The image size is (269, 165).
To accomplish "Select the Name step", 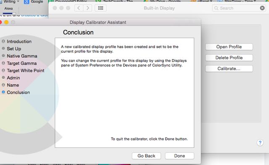I will click(x=13, y=85).
